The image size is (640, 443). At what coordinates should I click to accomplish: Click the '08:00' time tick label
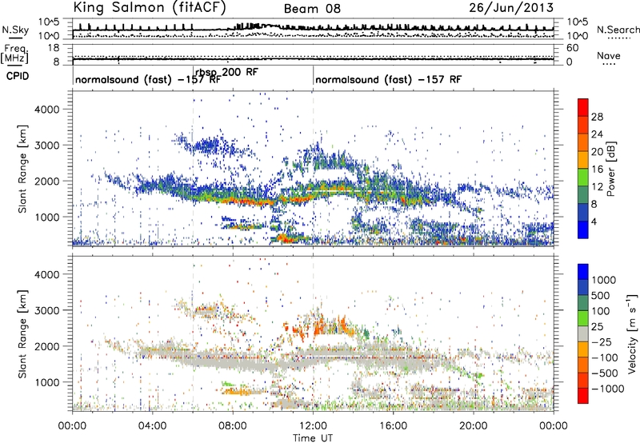point(233,426)
